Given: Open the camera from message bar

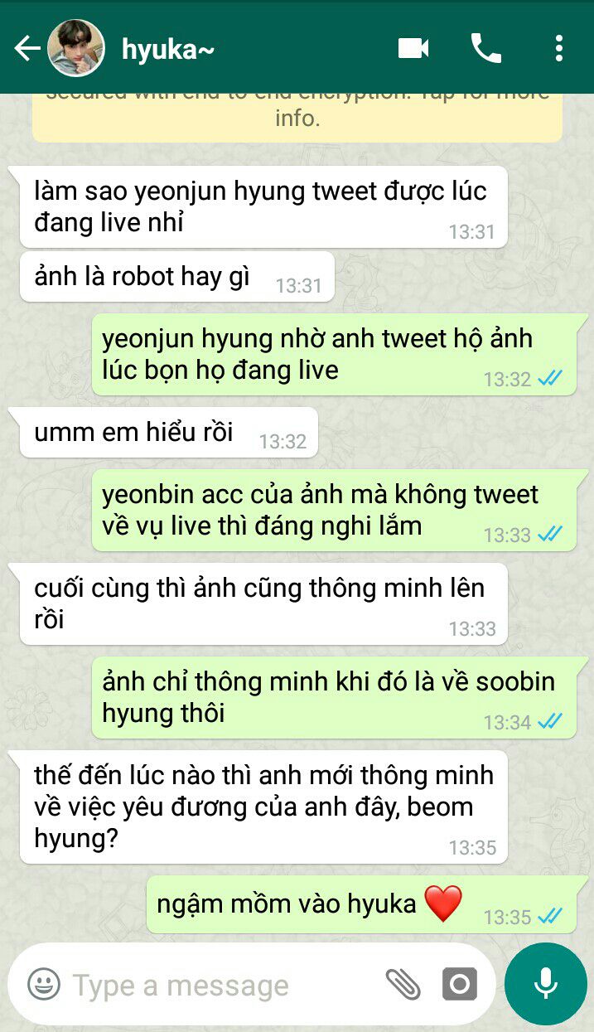Looking at the screenshot, I should point(460,985).
